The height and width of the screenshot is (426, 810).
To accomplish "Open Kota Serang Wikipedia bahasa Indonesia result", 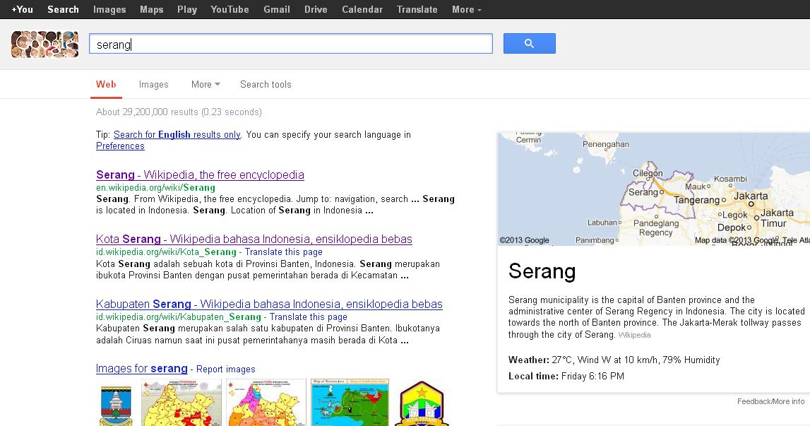I will pos(254,239).
